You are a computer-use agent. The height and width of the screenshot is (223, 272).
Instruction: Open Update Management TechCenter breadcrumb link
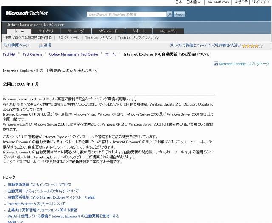74,54
